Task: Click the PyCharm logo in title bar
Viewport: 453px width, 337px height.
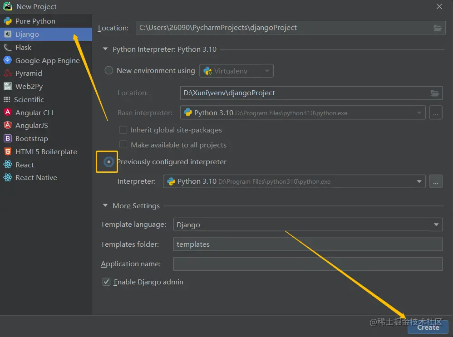Action: [x=8, y=6]
